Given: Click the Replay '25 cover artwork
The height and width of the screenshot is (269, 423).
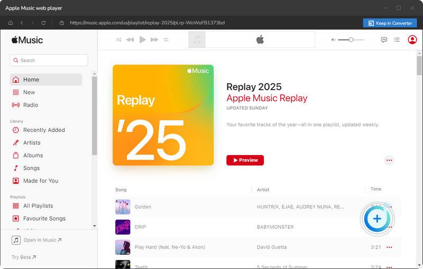Looking at the screenshot, I should click(163, 115).
